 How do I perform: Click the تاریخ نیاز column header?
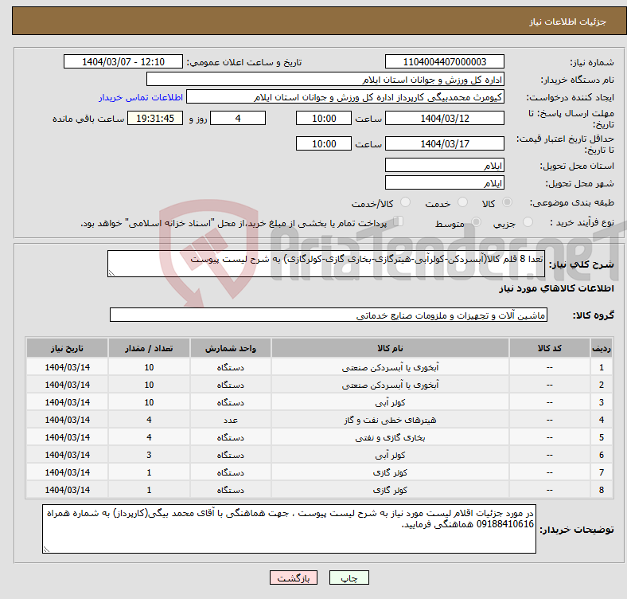67,348
